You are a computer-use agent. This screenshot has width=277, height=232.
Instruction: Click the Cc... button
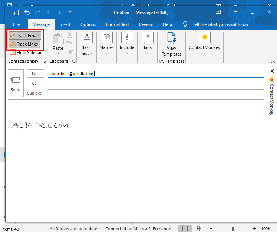[x=36, y=83]
